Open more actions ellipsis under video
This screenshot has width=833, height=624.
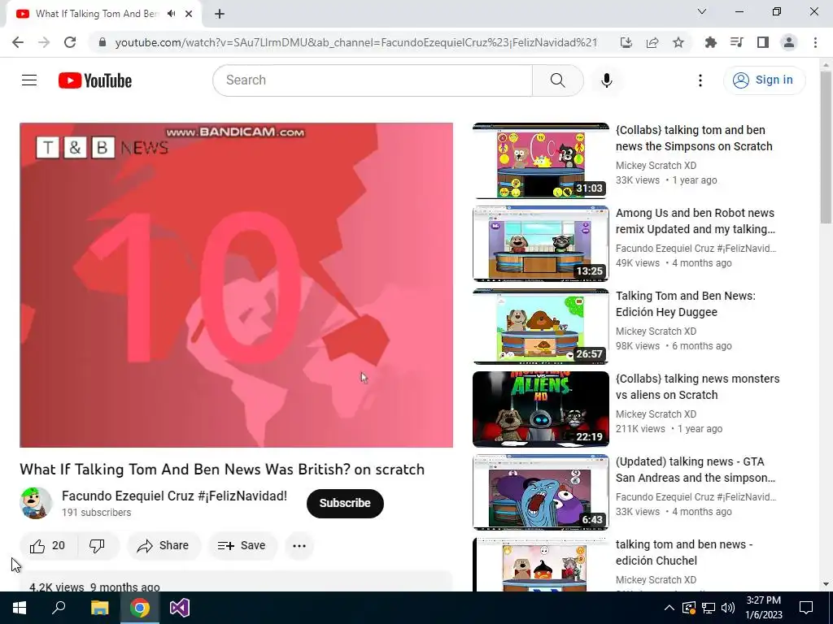299,545
